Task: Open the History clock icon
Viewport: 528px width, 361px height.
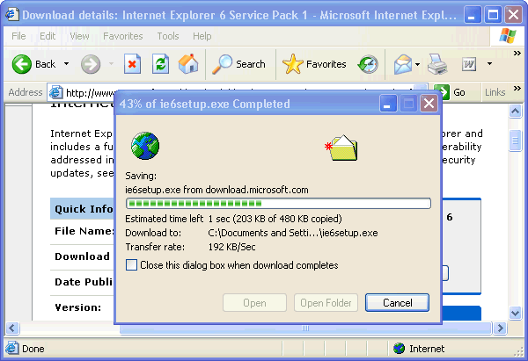Action: [368, 64]
